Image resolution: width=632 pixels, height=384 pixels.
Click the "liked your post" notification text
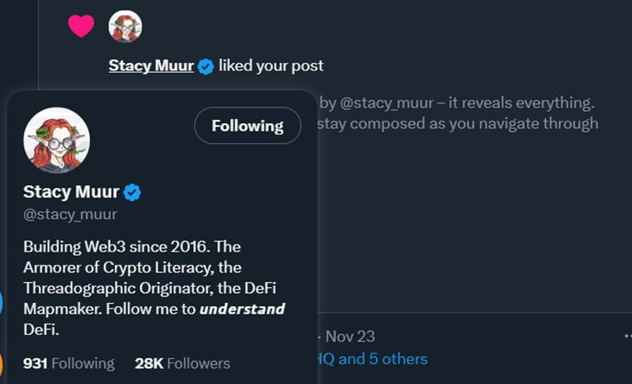tap(271, 65)
